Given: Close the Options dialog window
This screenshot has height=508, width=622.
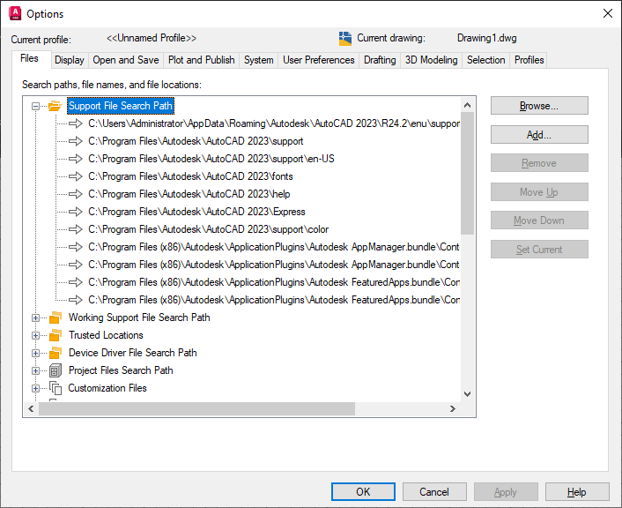Looking at the screenshot, I should click(x=607, y=13).
